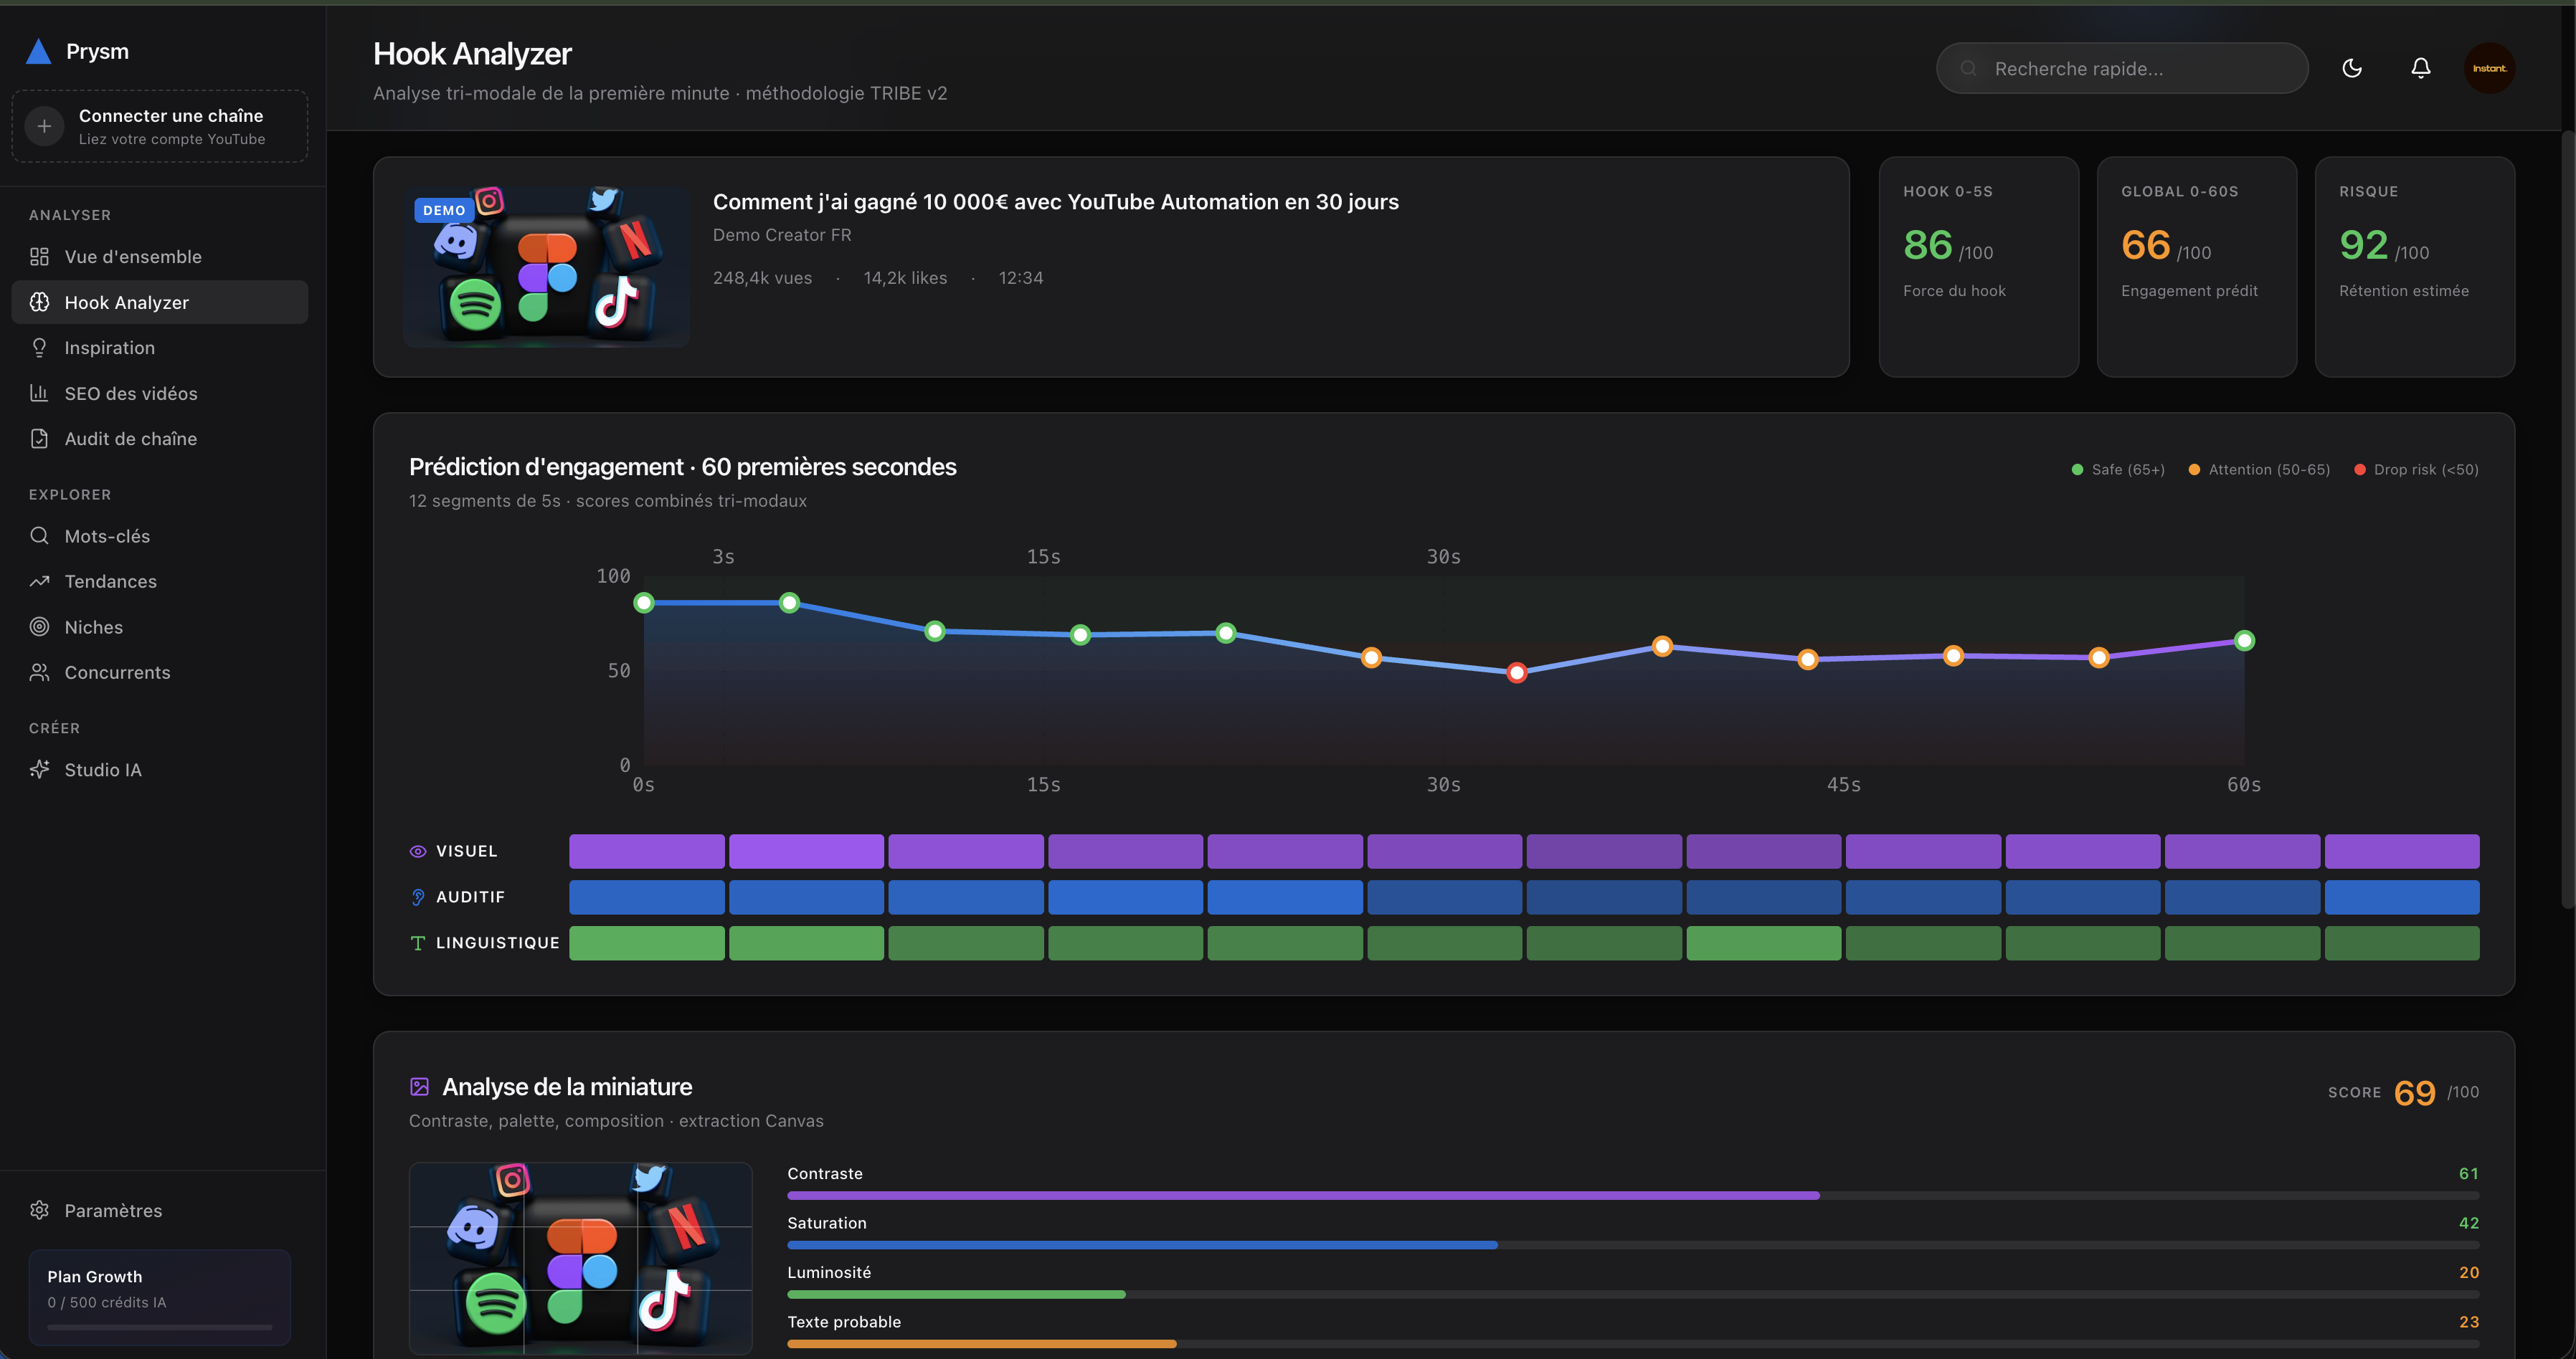Select the Niches target icon
The image size is (2576, 1359).
(40, 628)
